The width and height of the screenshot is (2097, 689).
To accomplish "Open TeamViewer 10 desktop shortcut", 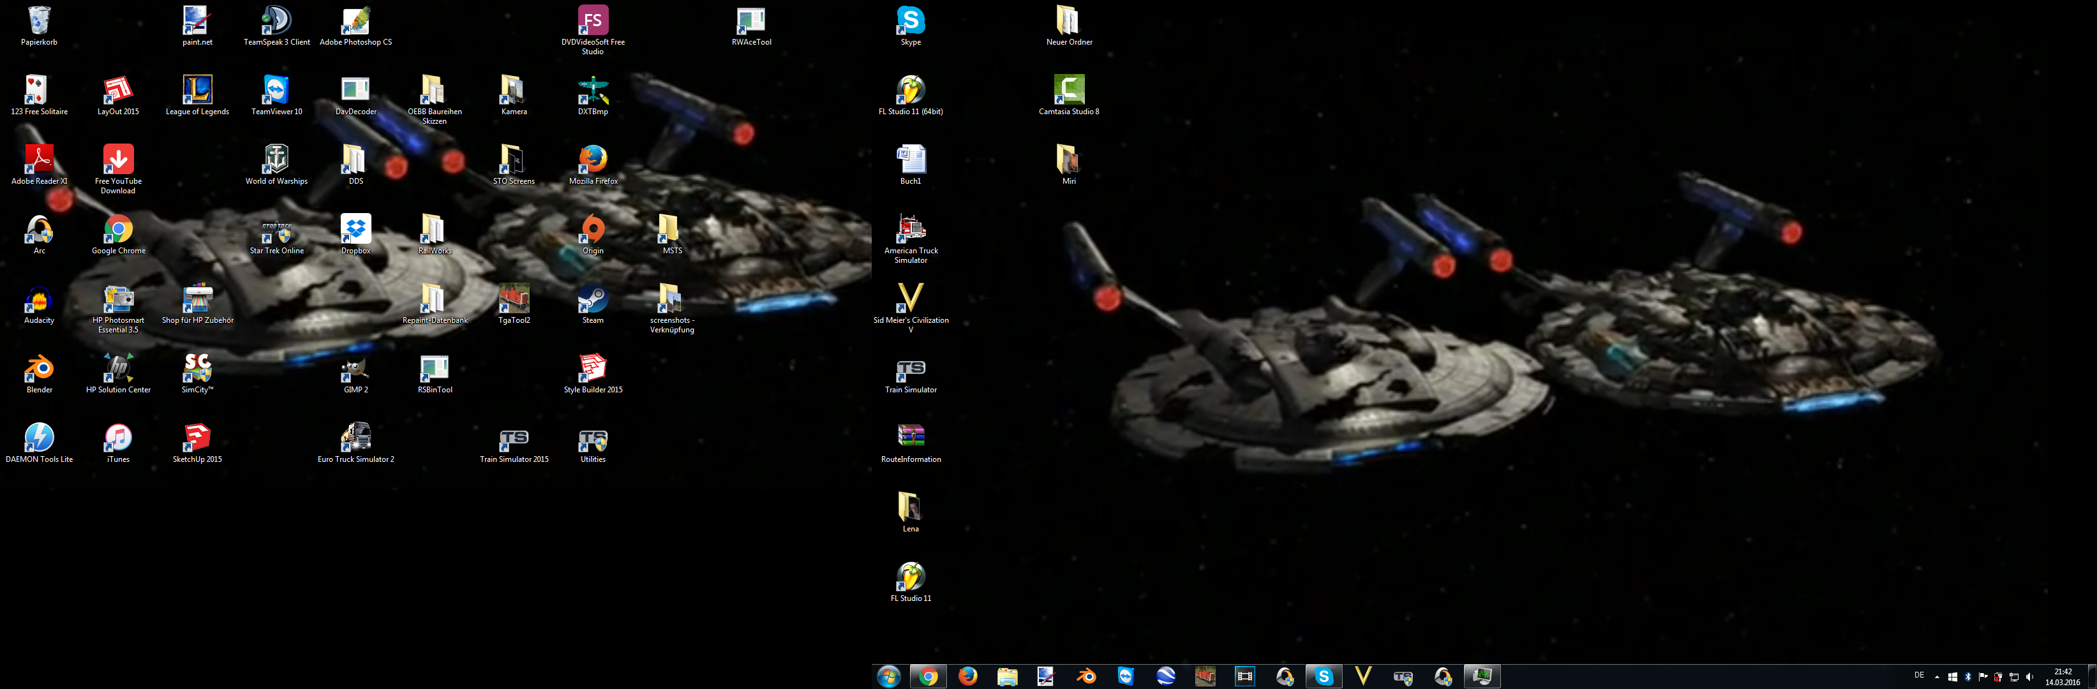I will coord(277,95).
